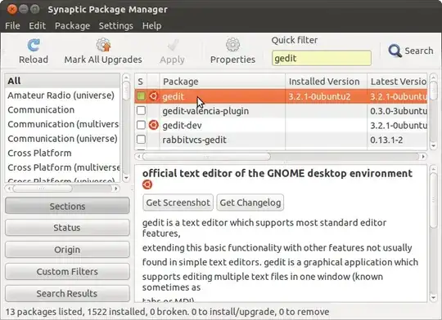Mark the rabbitvcs-gedit checkbox
Viewport: 442px width, 320px height.
click(141, 140)
